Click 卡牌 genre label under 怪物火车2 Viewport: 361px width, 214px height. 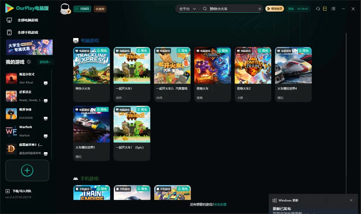click(x=240, y=98)
